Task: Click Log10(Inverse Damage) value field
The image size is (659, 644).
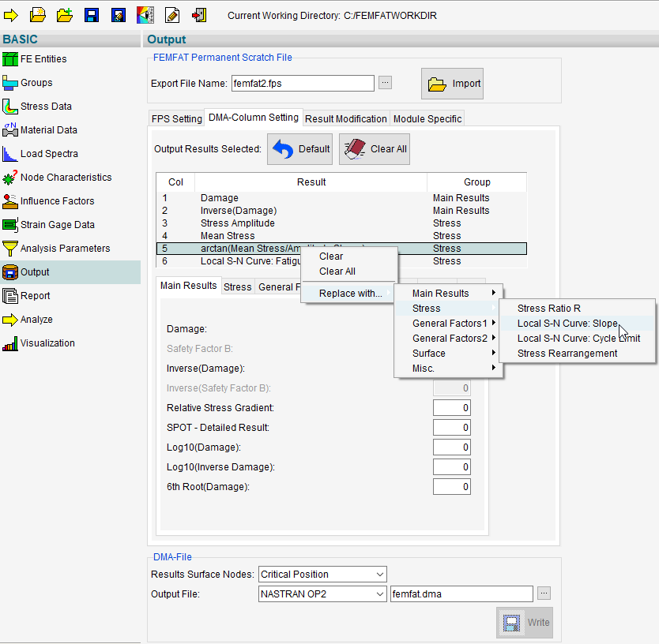Action: point(452,467)
